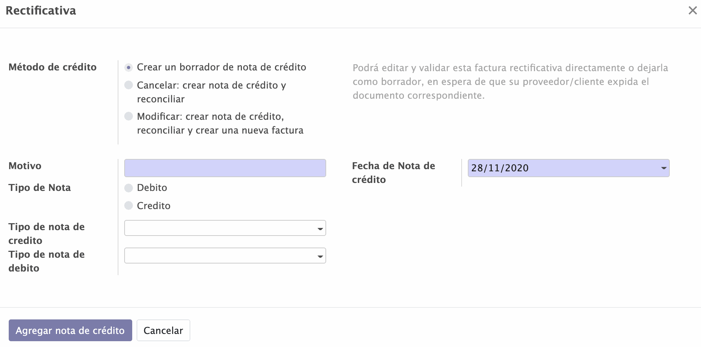Click the 'Método de crédito' label
The image size is (701, 347).
point(52,67)
